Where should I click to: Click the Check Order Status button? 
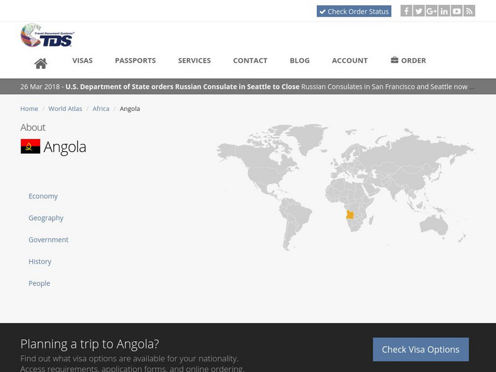click(355, 11)
